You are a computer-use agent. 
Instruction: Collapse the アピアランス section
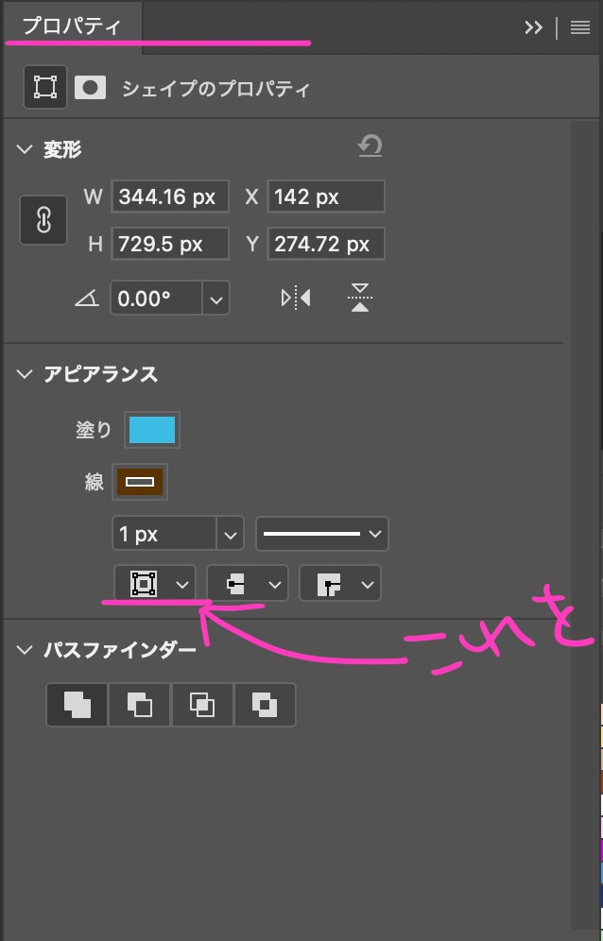tap(24, 374)
